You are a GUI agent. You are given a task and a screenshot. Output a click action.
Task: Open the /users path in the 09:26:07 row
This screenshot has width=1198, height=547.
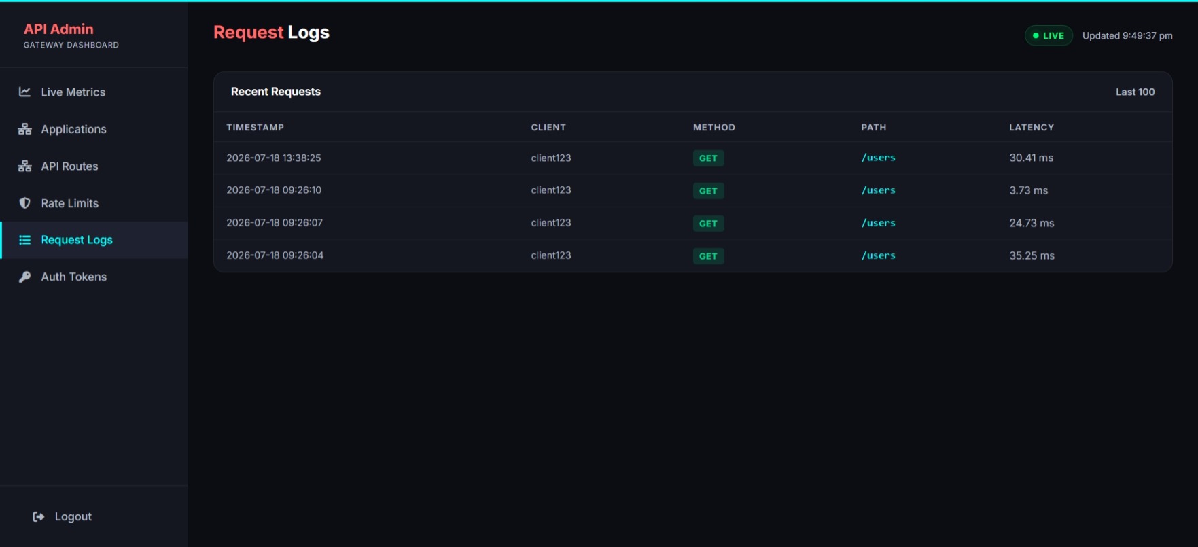pos(879,223)
